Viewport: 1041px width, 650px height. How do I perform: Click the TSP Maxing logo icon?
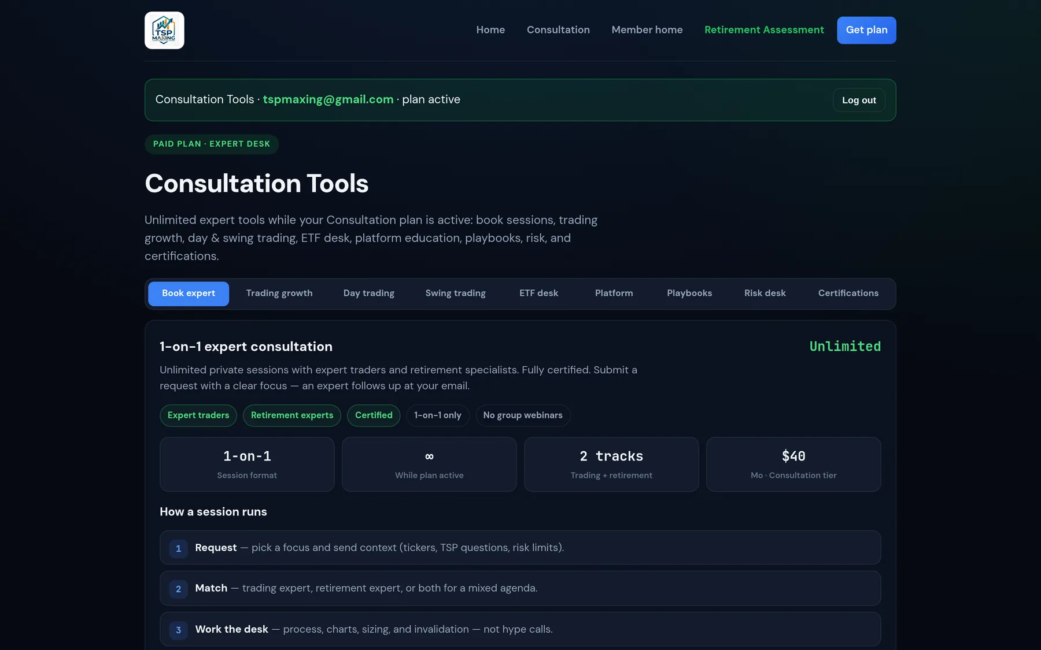point(164,30)
